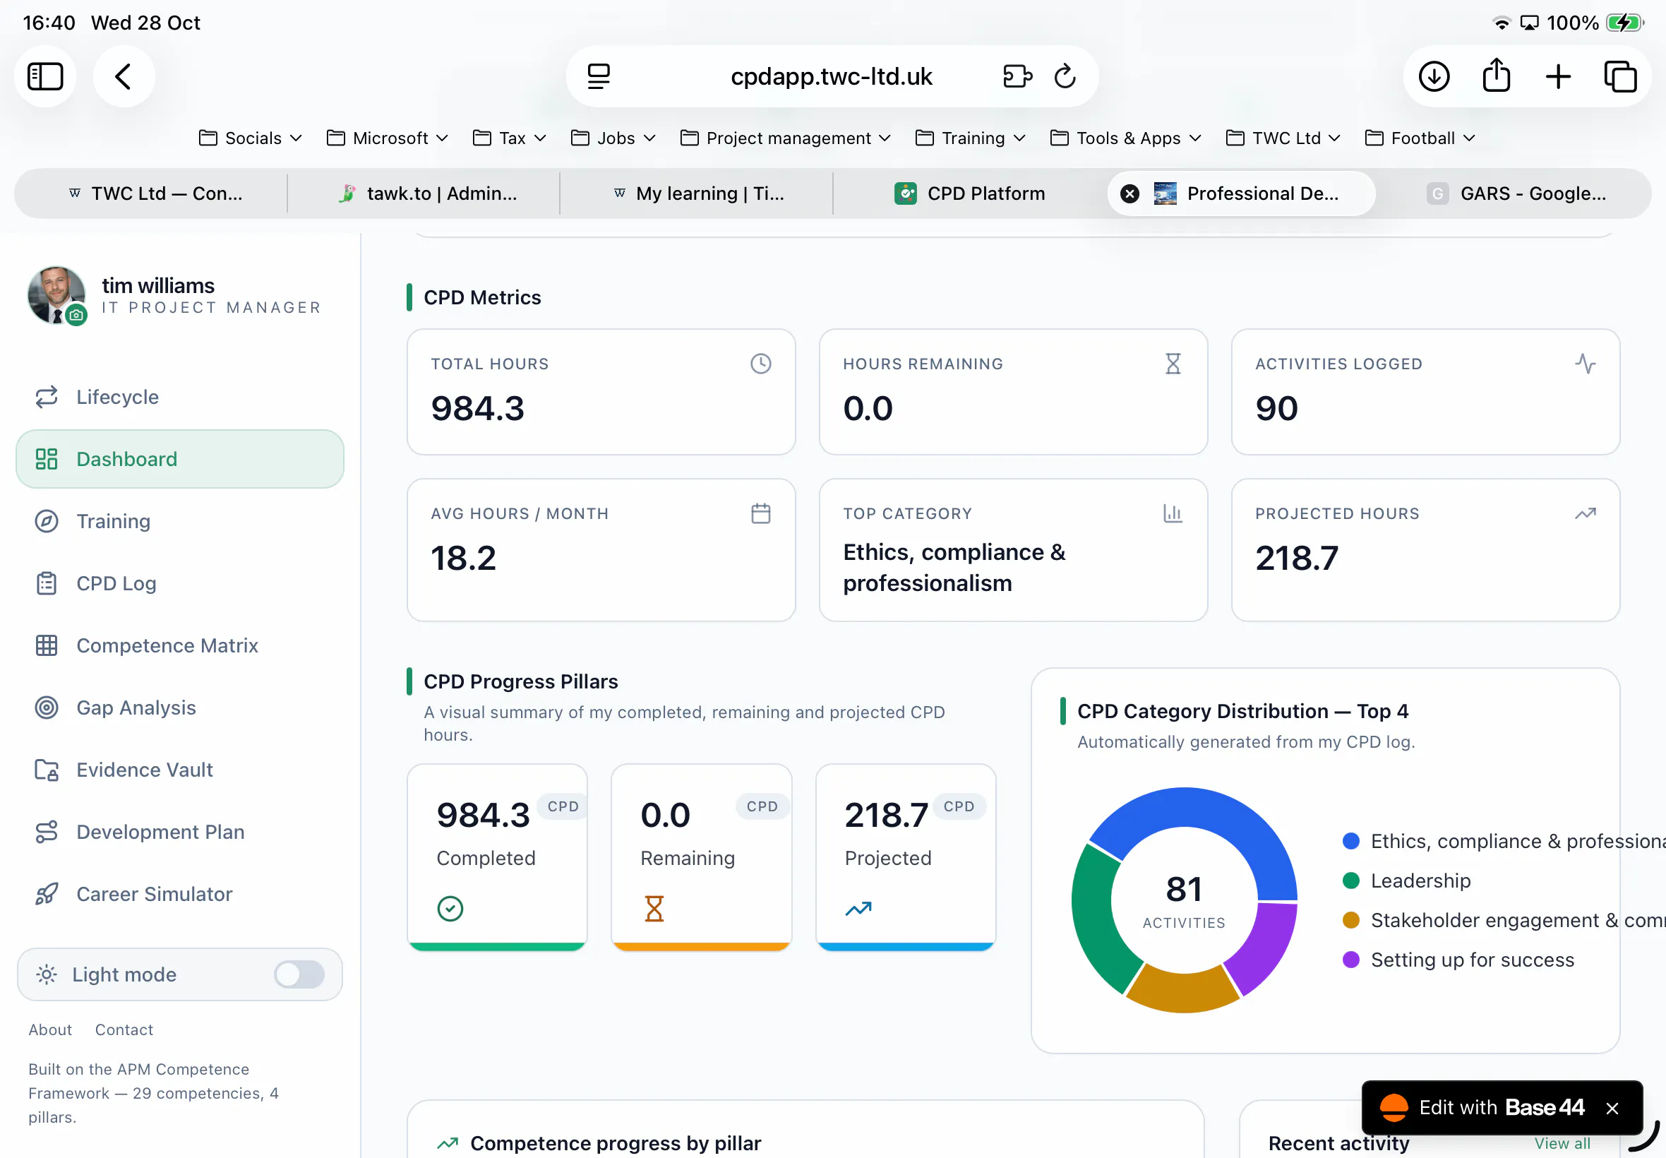Tap the share icon in toolbar
The height and width of the screenshot is (1158, 1666).
1497,75
